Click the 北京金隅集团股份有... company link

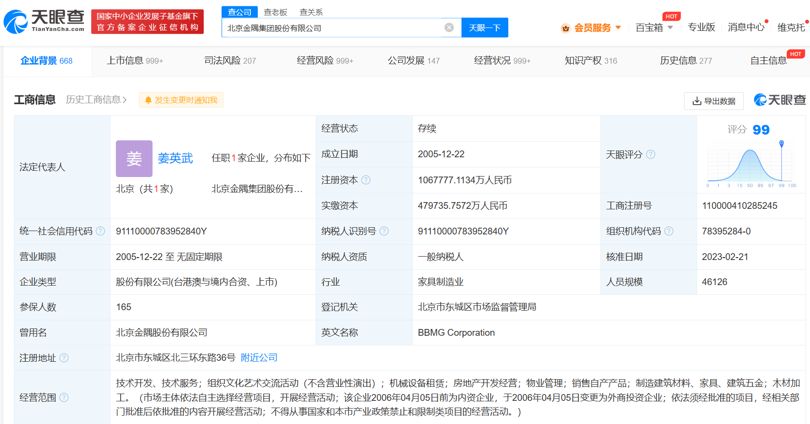coord(257,189)
